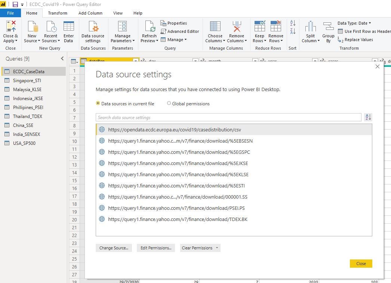Select the Singapore_STI query
This screenshot has width=391, height=283.
point(34,81)
